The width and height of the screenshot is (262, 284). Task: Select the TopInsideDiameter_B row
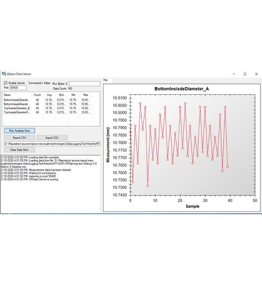coord(17,108)
